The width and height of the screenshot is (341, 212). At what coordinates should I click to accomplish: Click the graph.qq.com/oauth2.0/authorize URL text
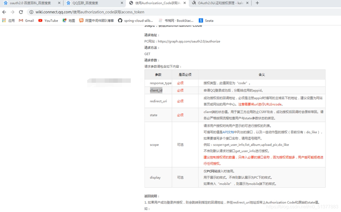189,41
